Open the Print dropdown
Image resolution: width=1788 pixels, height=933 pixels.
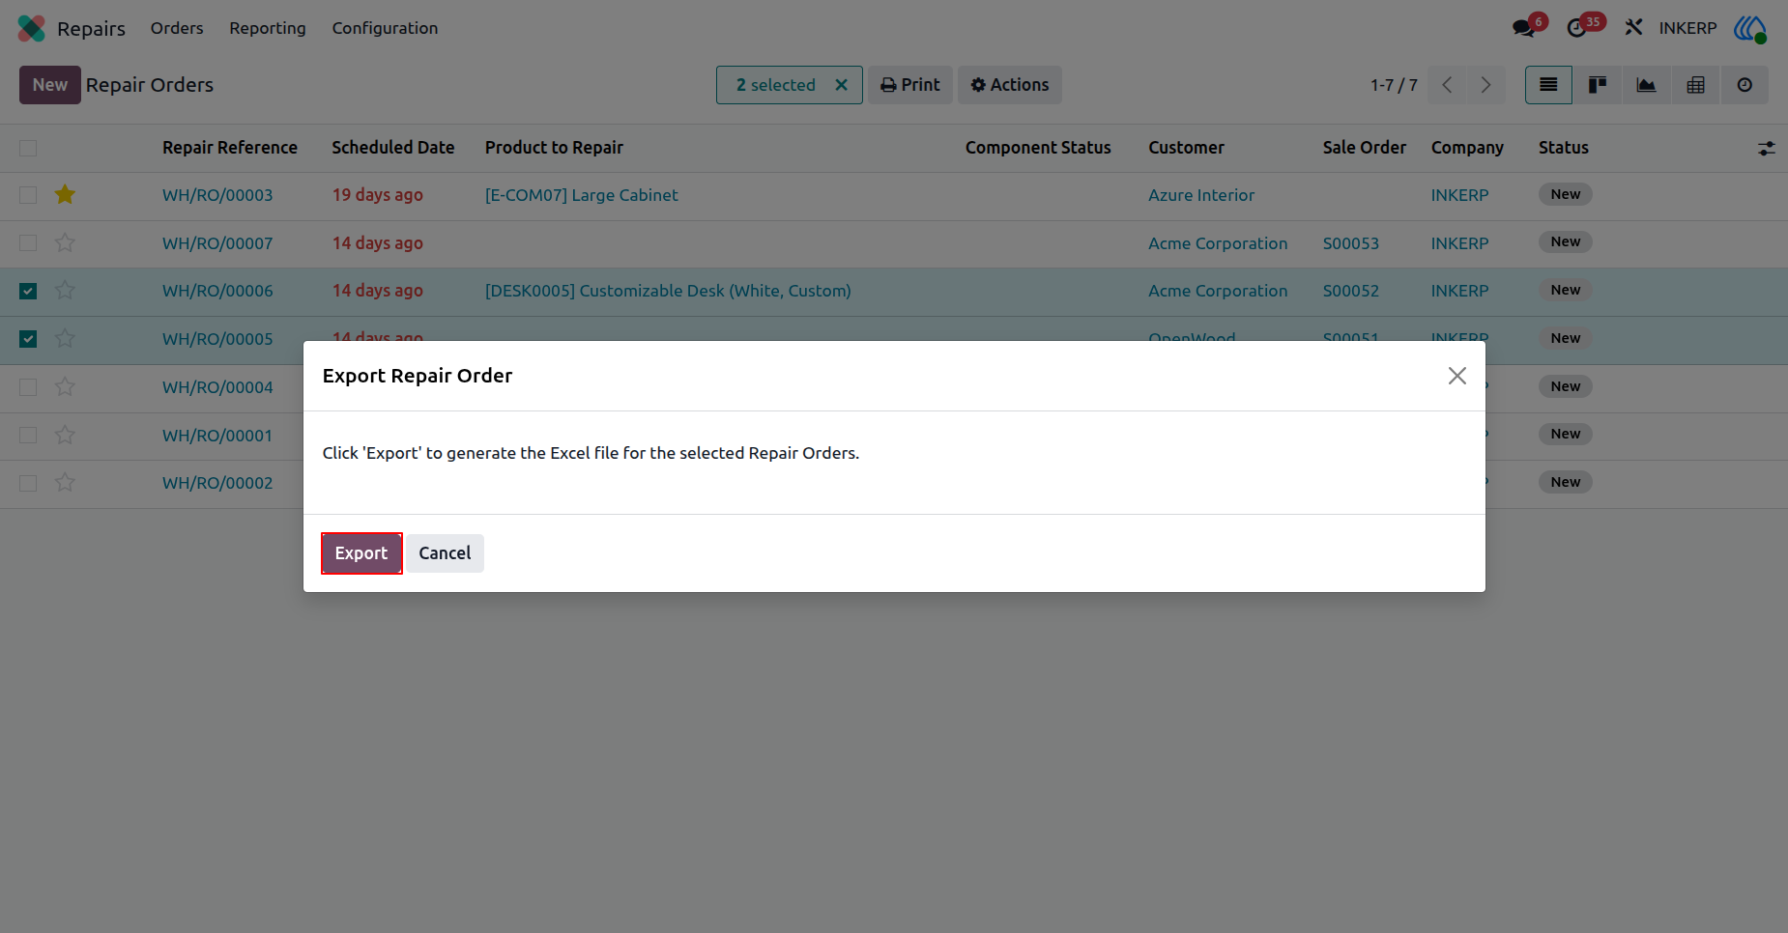910,85
